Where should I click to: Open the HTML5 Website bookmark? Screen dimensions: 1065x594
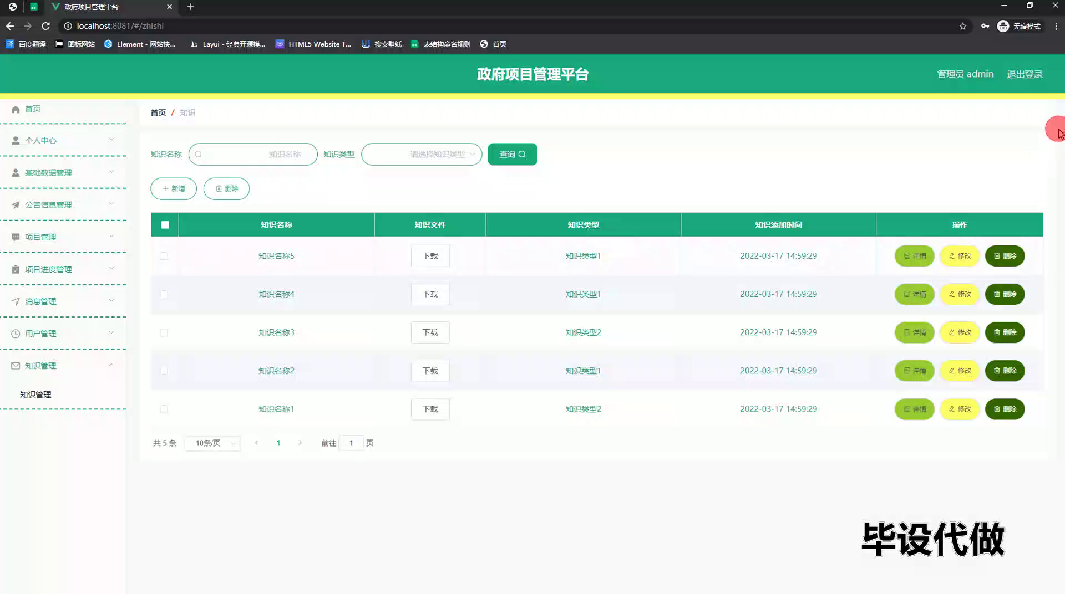tap(313, 44)
